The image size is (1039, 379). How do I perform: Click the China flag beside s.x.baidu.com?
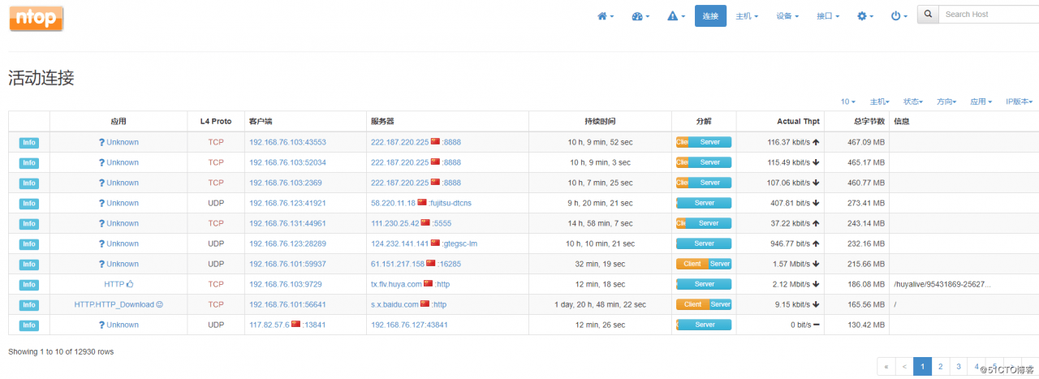pyautogui.click(x=425, y=304)
